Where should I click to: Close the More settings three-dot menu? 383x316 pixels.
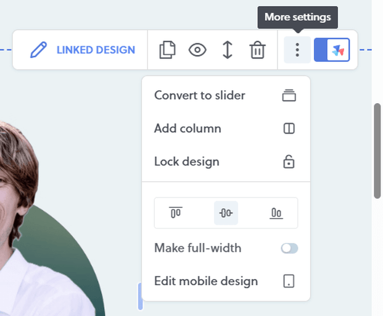[x=297, y=50]
